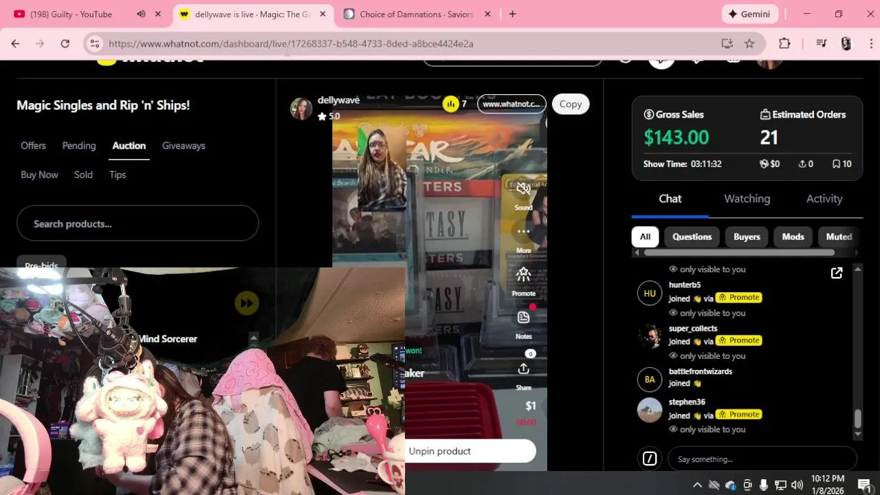Click the Say something chat input

tap(762, 459)
